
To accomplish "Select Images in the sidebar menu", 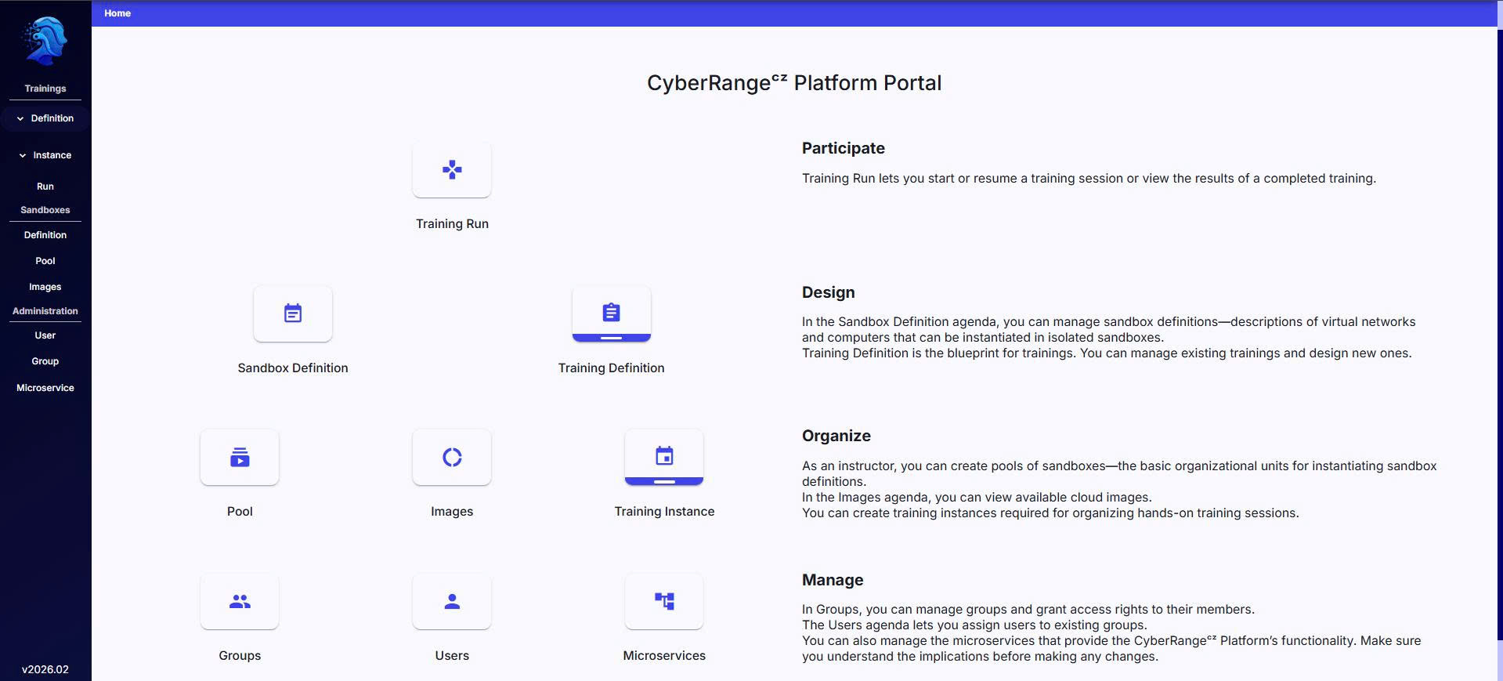I will tap(45, 287).
